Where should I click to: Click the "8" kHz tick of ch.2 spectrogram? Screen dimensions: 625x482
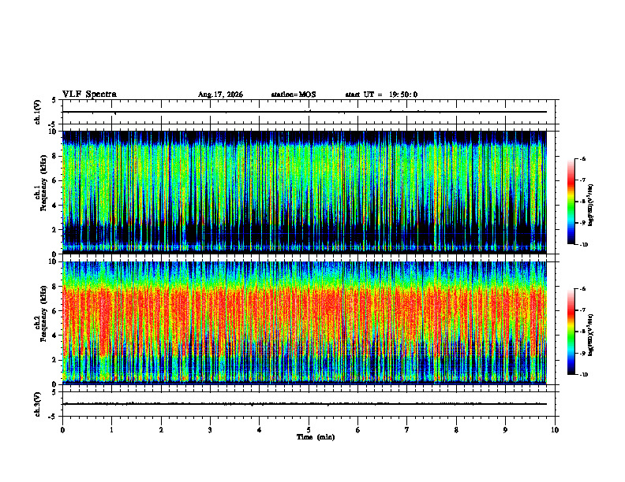(54, 287)
